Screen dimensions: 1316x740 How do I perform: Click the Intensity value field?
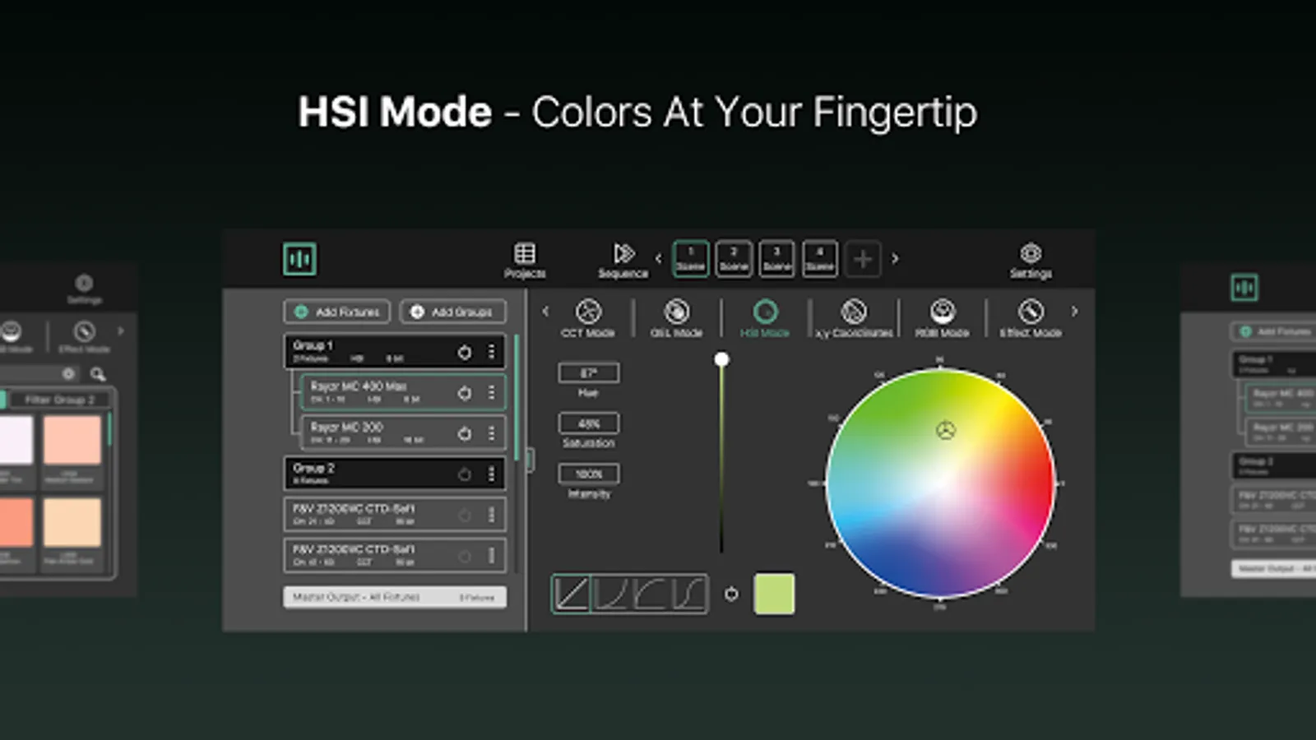589,474
